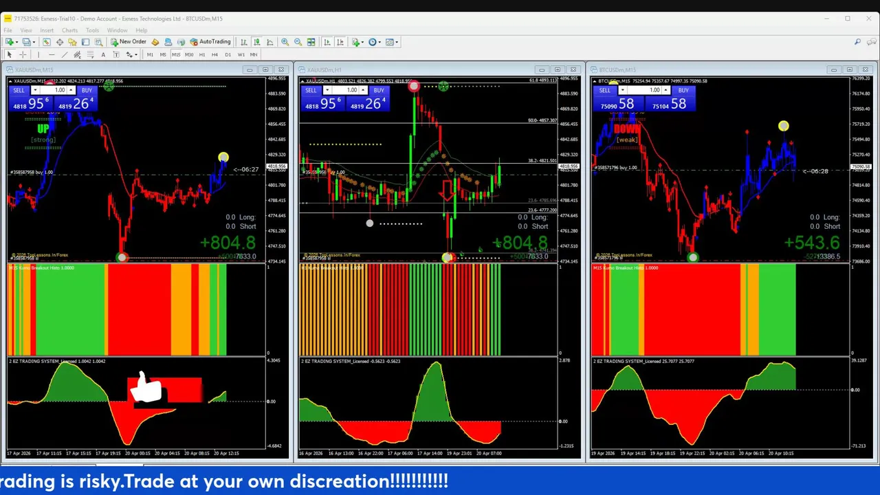Viewport: 880px width, 495px height.
Task: Switch chart to candlestick mode
Action: coord(256,42)
